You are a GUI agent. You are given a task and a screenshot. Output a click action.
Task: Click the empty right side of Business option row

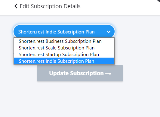[x=108, y=41]
